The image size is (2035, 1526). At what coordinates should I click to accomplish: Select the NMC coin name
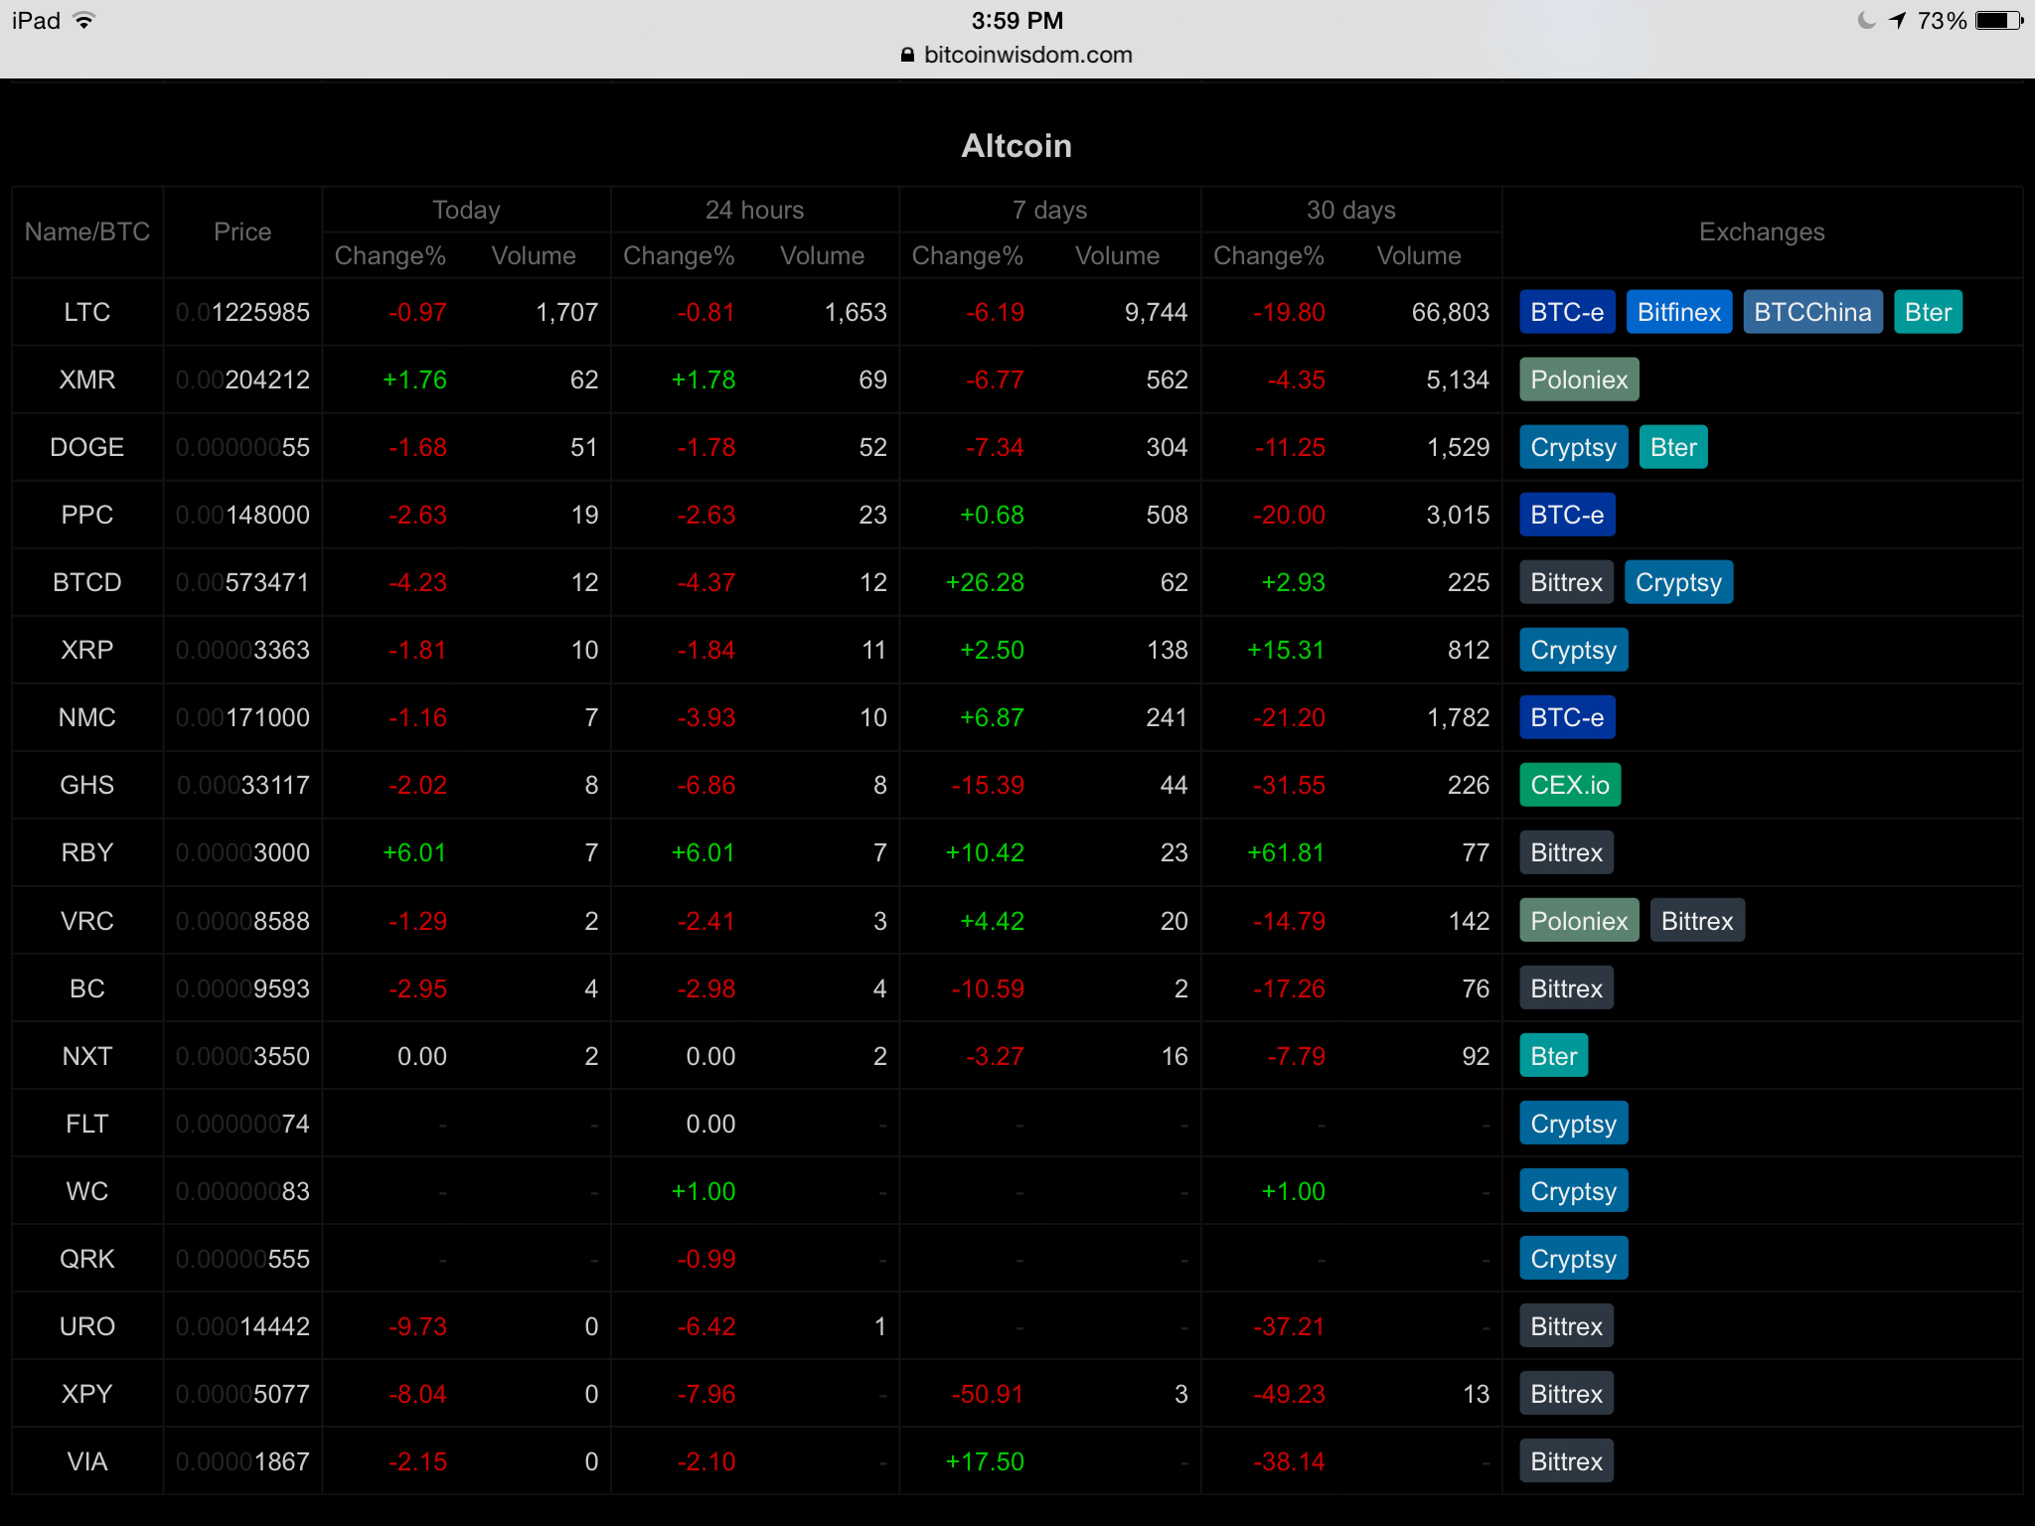(87, 717)
